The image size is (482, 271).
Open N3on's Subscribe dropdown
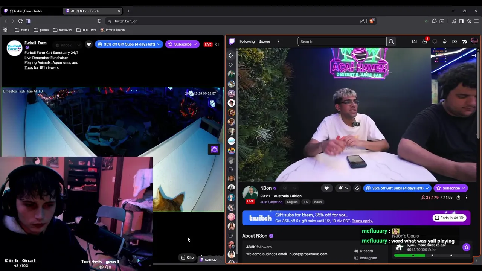(x=464, y=188)
